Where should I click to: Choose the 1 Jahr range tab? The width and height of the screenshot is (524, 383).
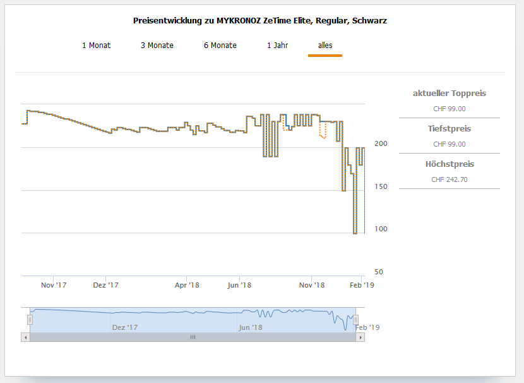coord(278,46)
